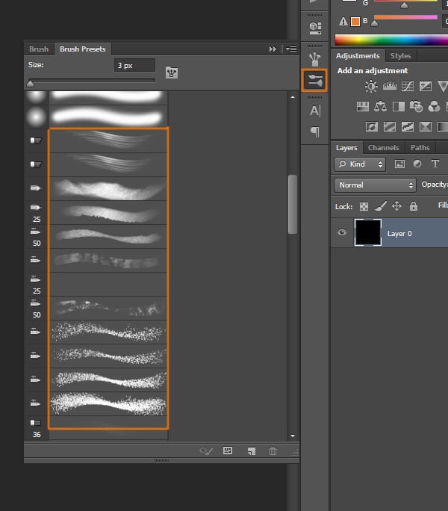Add a Curves adjustment layer
The width and height of the screenshot is (448, 511).
[407, 87]
